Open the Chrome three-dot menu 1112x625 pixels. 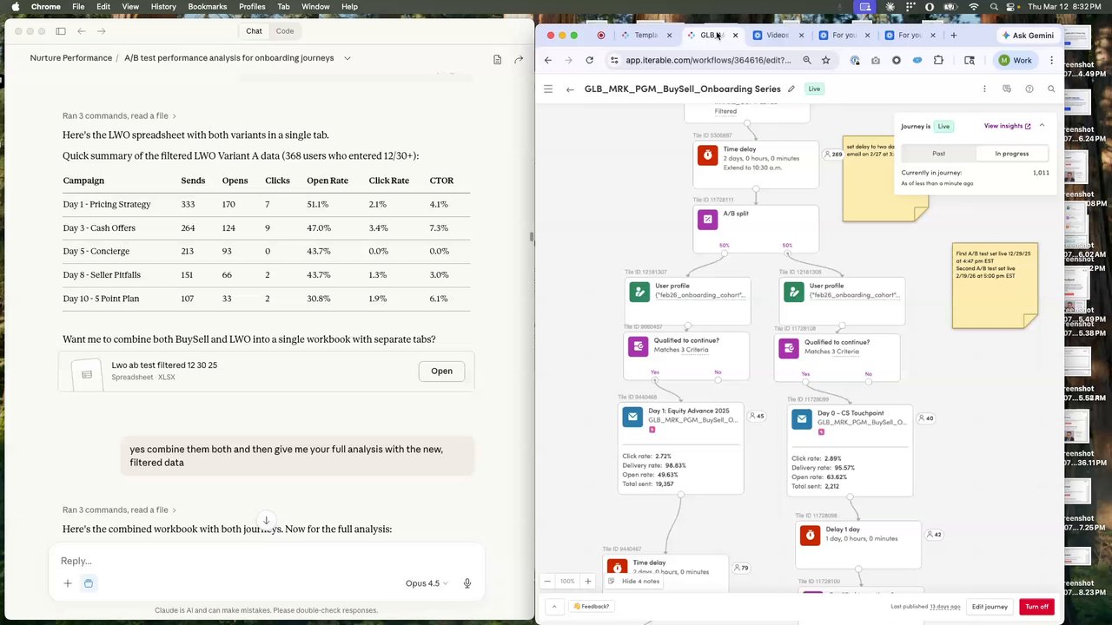point(1051,60)
